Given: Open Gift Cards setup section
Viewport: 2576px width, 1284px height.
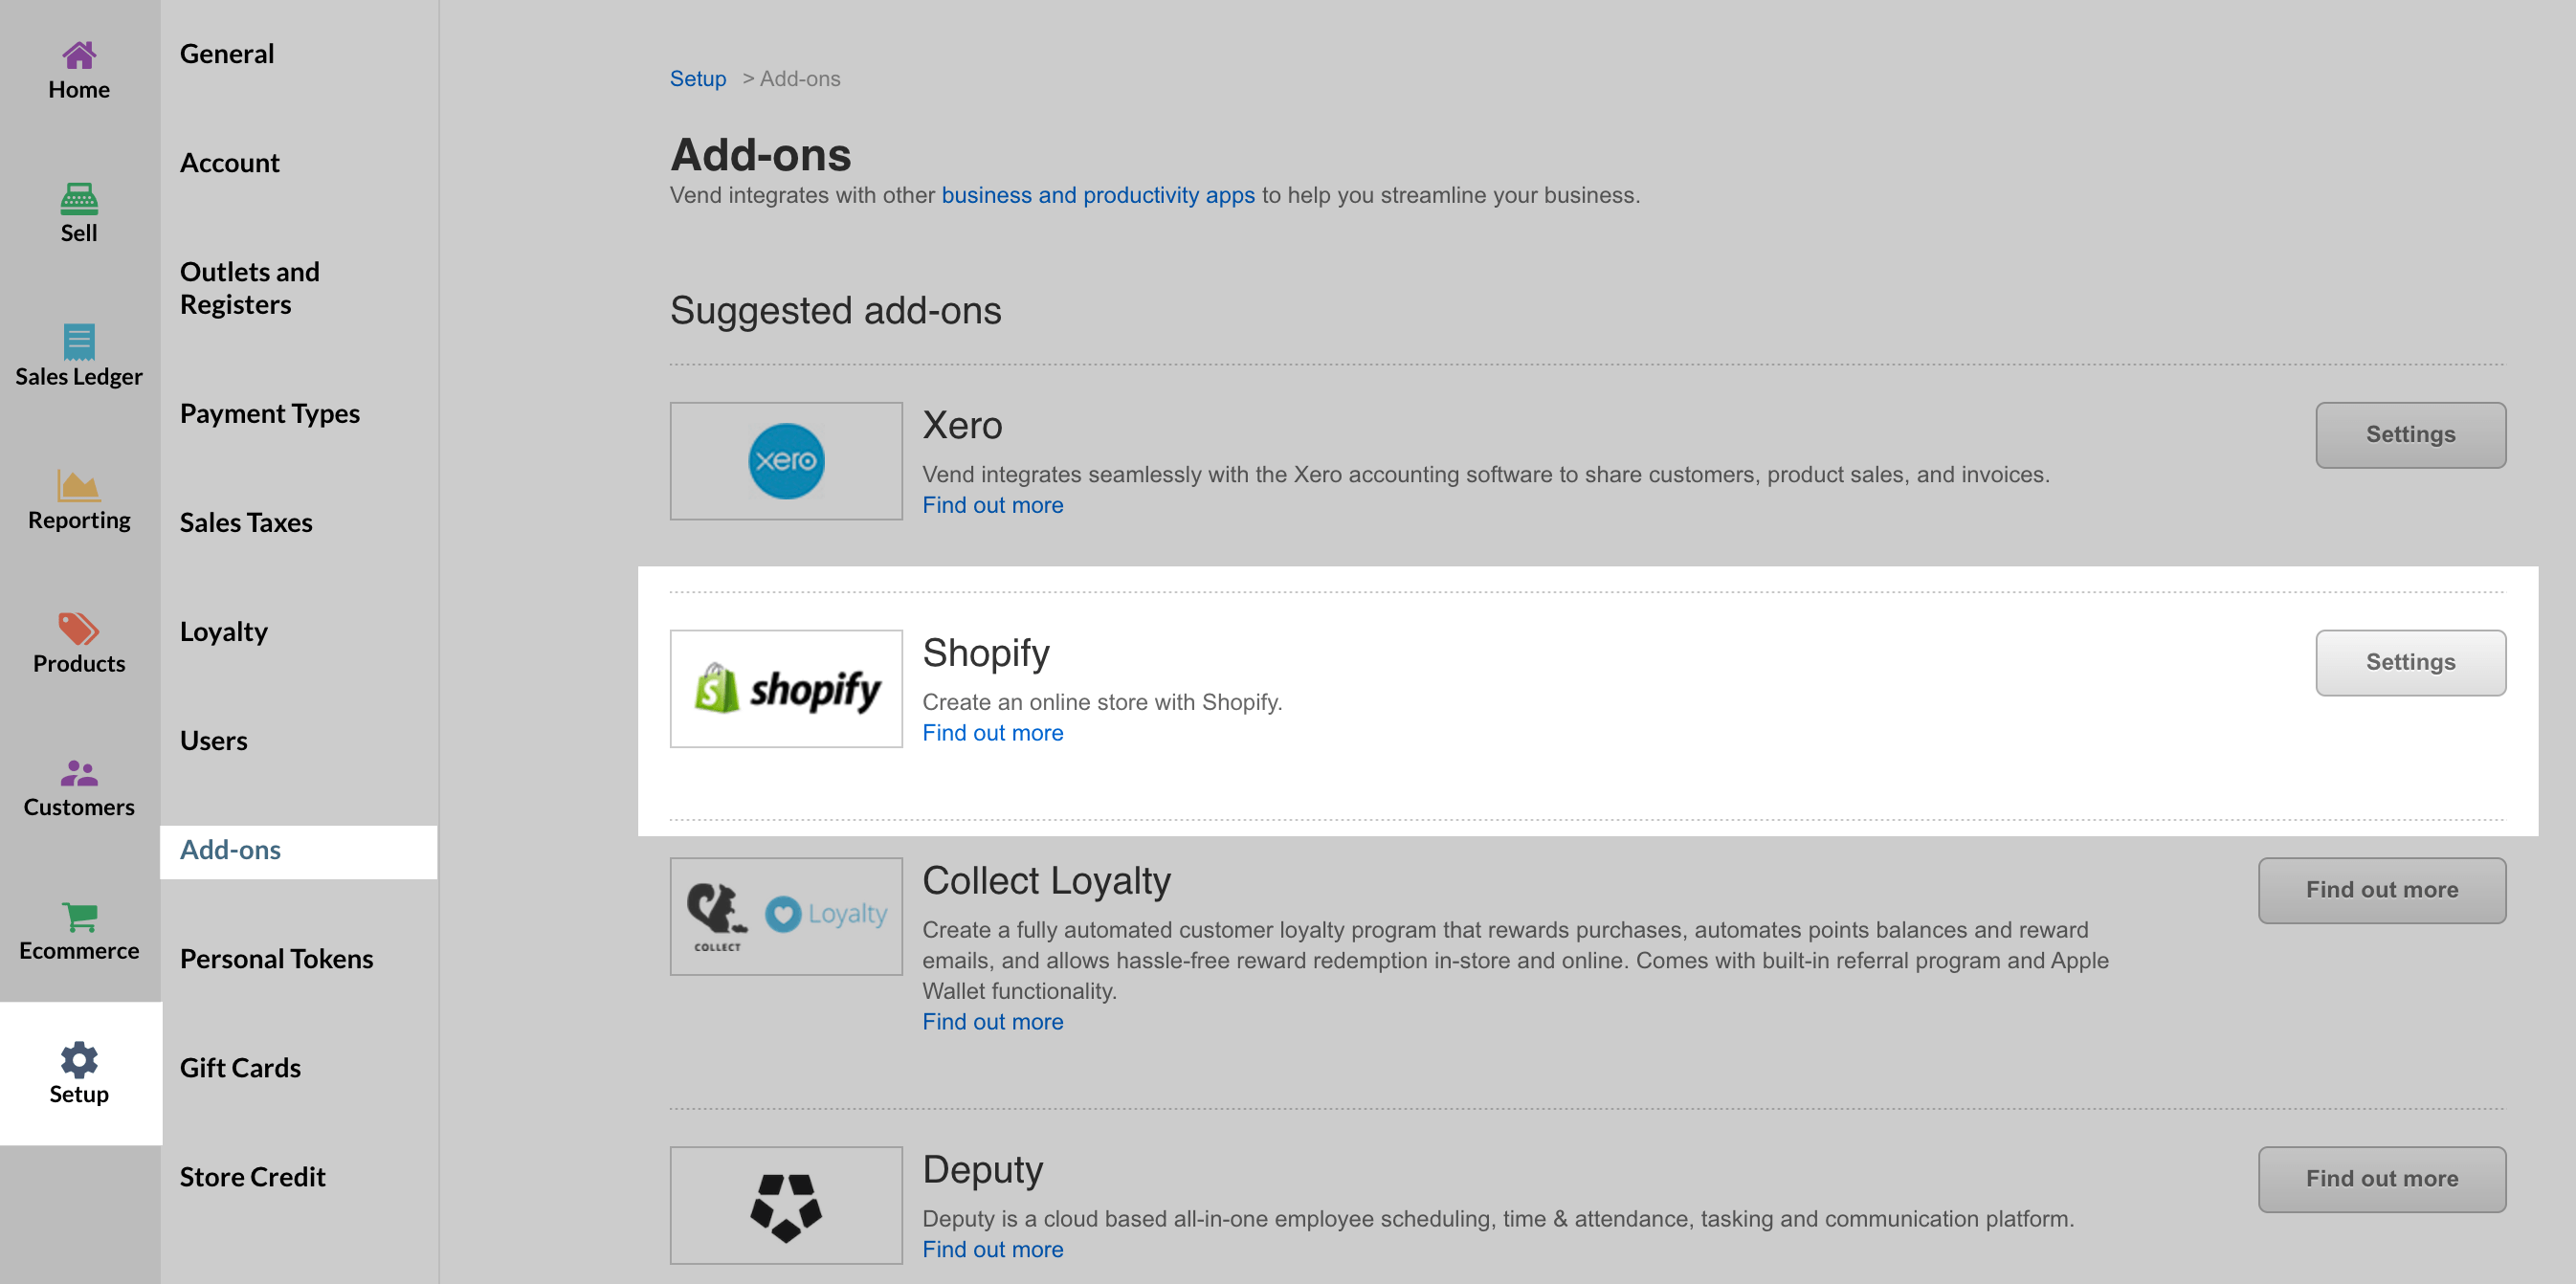Looking at the screenshot, I should (240, 1067).
